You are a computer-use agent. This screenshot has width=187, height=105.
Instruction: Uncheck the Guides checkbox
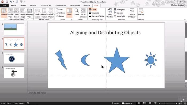pyautogui.click(x=57, y=16)
